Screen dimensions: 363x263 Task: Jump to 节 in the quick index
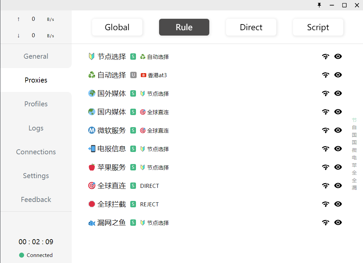[354, 120]
